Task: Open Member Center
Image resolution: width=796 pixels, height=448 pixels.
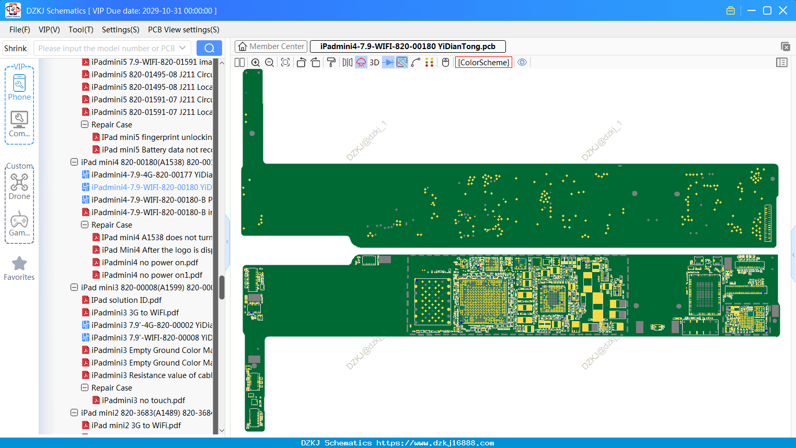Action: click(271, 46)
